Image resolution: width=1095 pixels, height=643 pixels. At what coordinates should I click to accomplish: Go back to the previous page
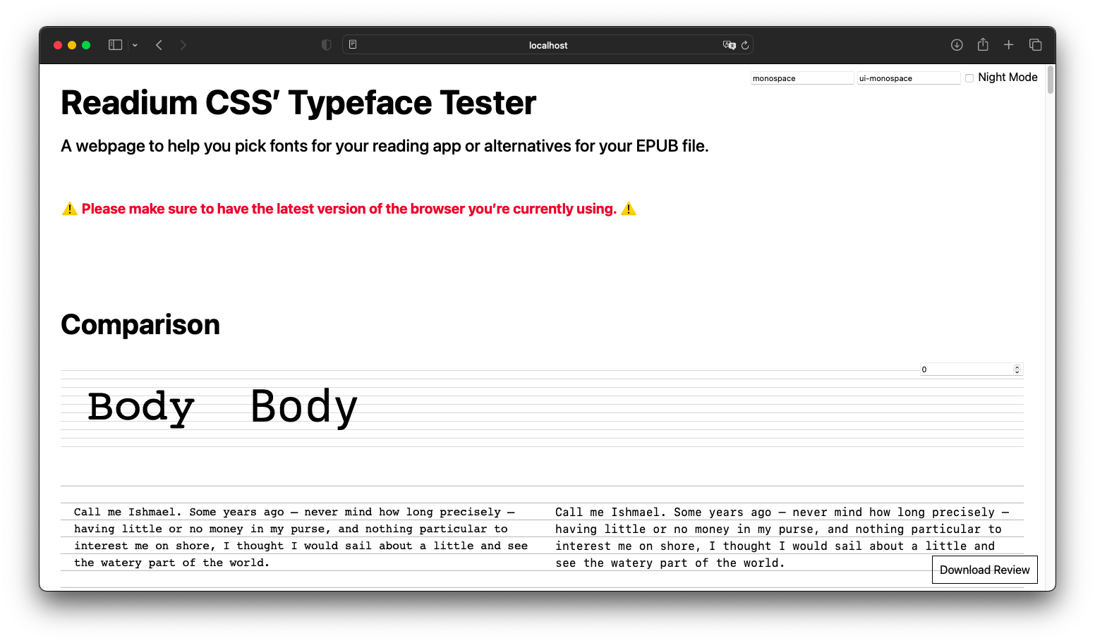point(159,45)
